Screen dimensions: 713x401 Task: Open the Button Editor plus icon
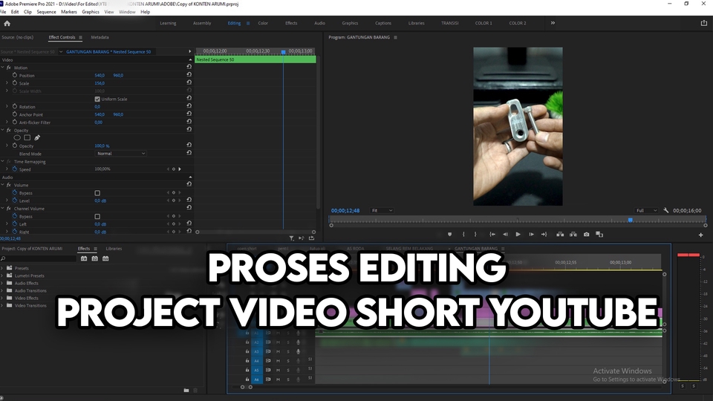[700, 235]
